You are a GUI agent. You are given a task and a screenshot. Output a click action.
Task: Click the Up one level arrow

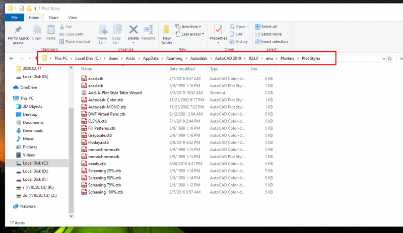click(x=36, y=58)
